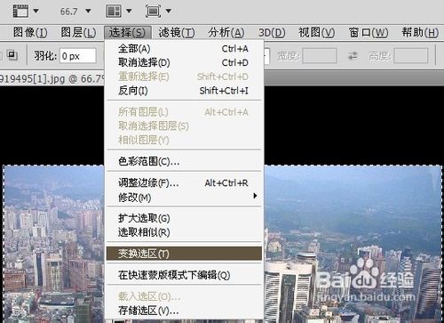The image size is (444, 323).
Task: Click the view extras icon in top bar
Action: point(20,12)
